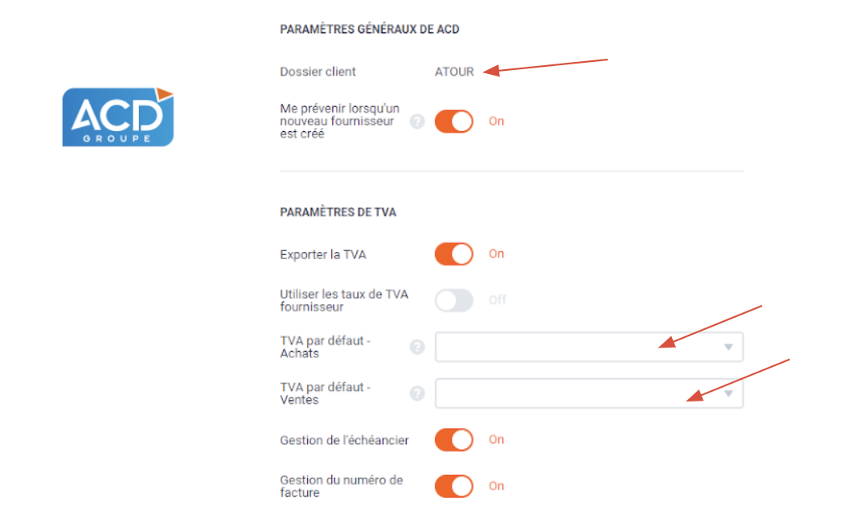
Task: Click the ACD Groupe logo
Action: pyautogui.click(x=118, y=117)
